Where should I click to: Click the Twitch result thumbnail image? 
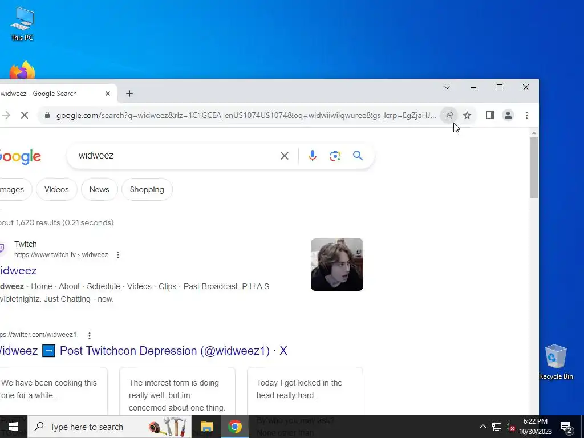[337, 265]
